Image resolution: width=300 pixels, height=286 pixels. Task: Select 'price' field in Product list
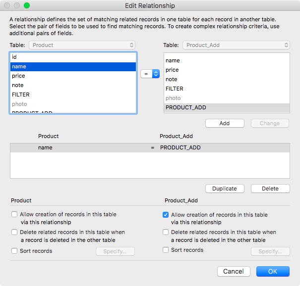(x=73, y=76)
